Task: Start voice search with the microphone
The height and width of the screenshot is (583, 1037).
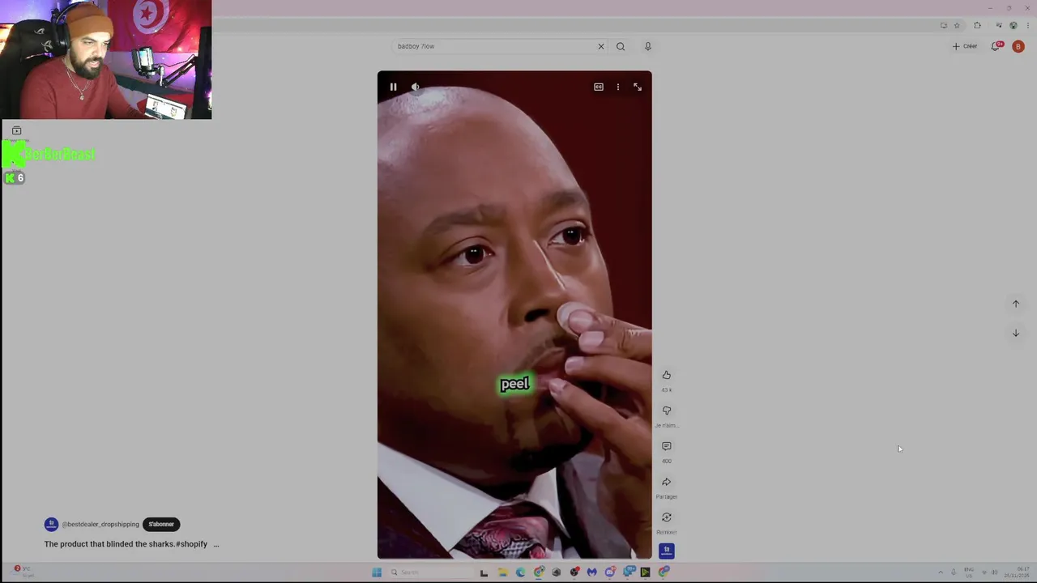Action: pyautogui.click(x=648, y=46)
